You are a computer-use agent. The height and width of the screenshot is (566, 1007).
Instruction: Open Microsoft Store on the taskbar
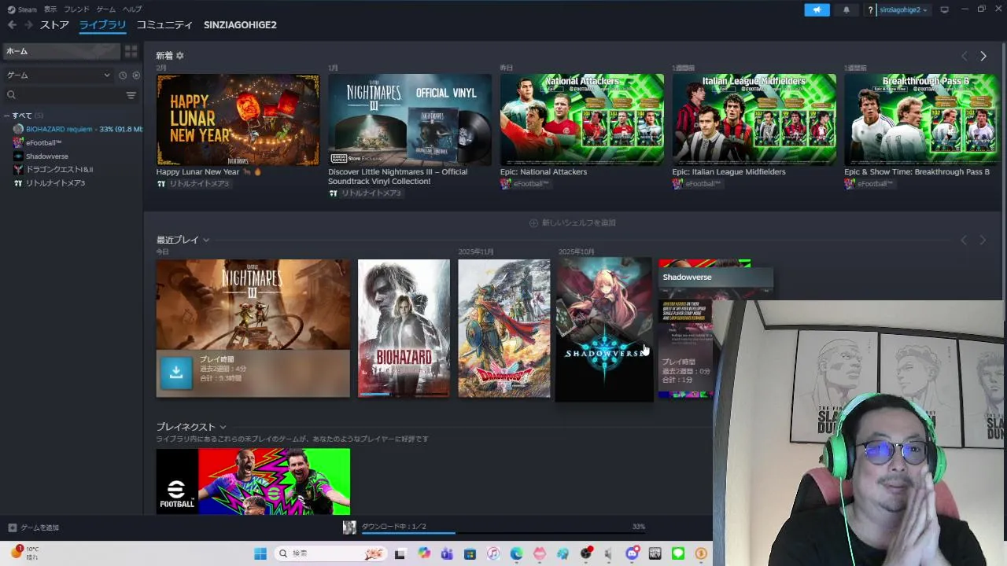pos(470,554)
